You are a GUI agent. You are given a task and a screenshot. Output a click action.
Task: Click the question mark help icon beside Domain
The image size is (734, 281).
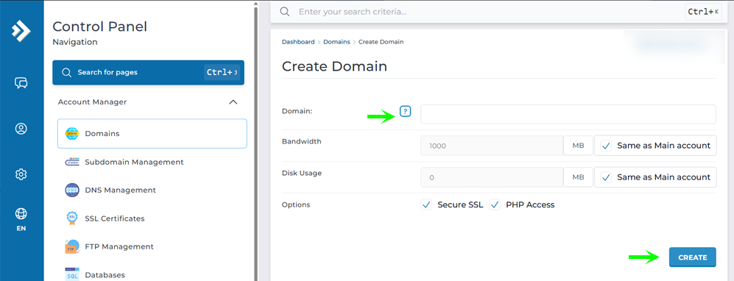[x=406, y=111]
